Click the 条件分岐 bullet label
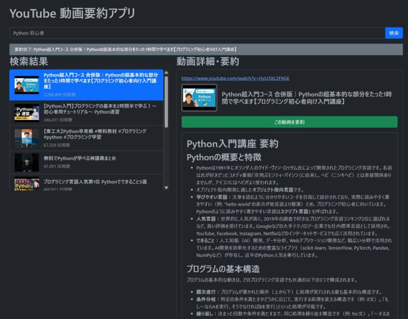Image resolution: width=408 pixels, height=319 pixels. click(206, 299)
